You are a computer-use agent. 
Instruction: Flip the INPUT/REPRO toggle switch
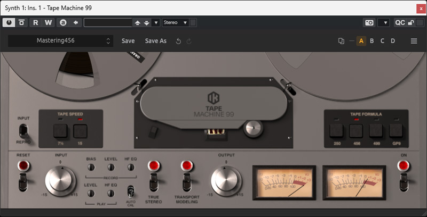click(23, 131)
